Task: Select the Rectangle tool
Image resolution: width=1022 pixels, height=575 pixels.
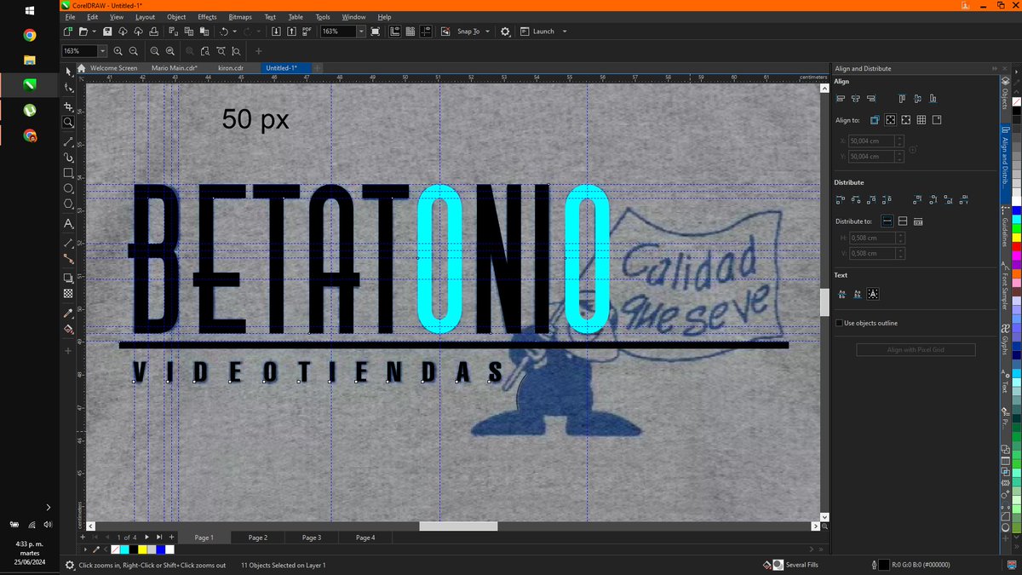Action: point(69,173)
